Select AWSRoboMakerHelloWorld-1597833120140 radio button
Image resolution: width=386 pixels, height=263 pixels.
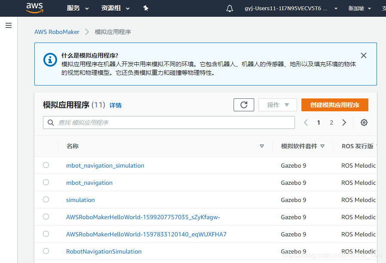tap(46, 234)
